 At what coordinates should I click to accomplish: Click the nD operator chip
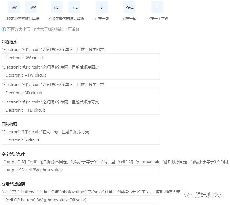coord(56,7)
